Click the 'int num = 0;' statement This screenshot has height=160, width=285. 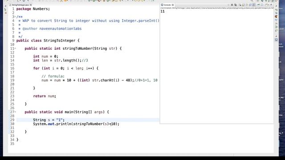[x=45, y=56]
